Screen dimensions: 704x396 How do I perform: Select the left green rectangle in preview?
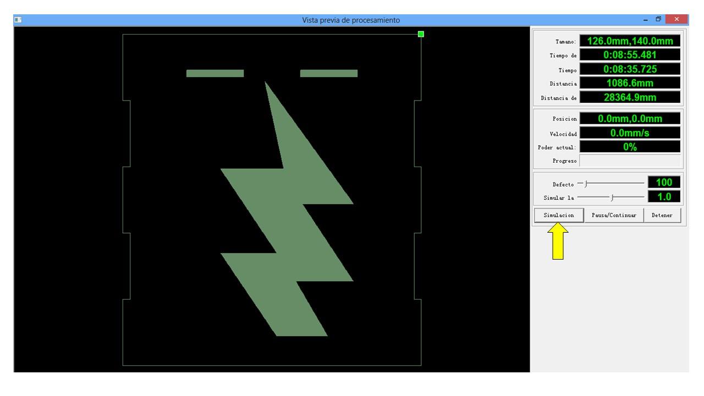coord(215,73)
